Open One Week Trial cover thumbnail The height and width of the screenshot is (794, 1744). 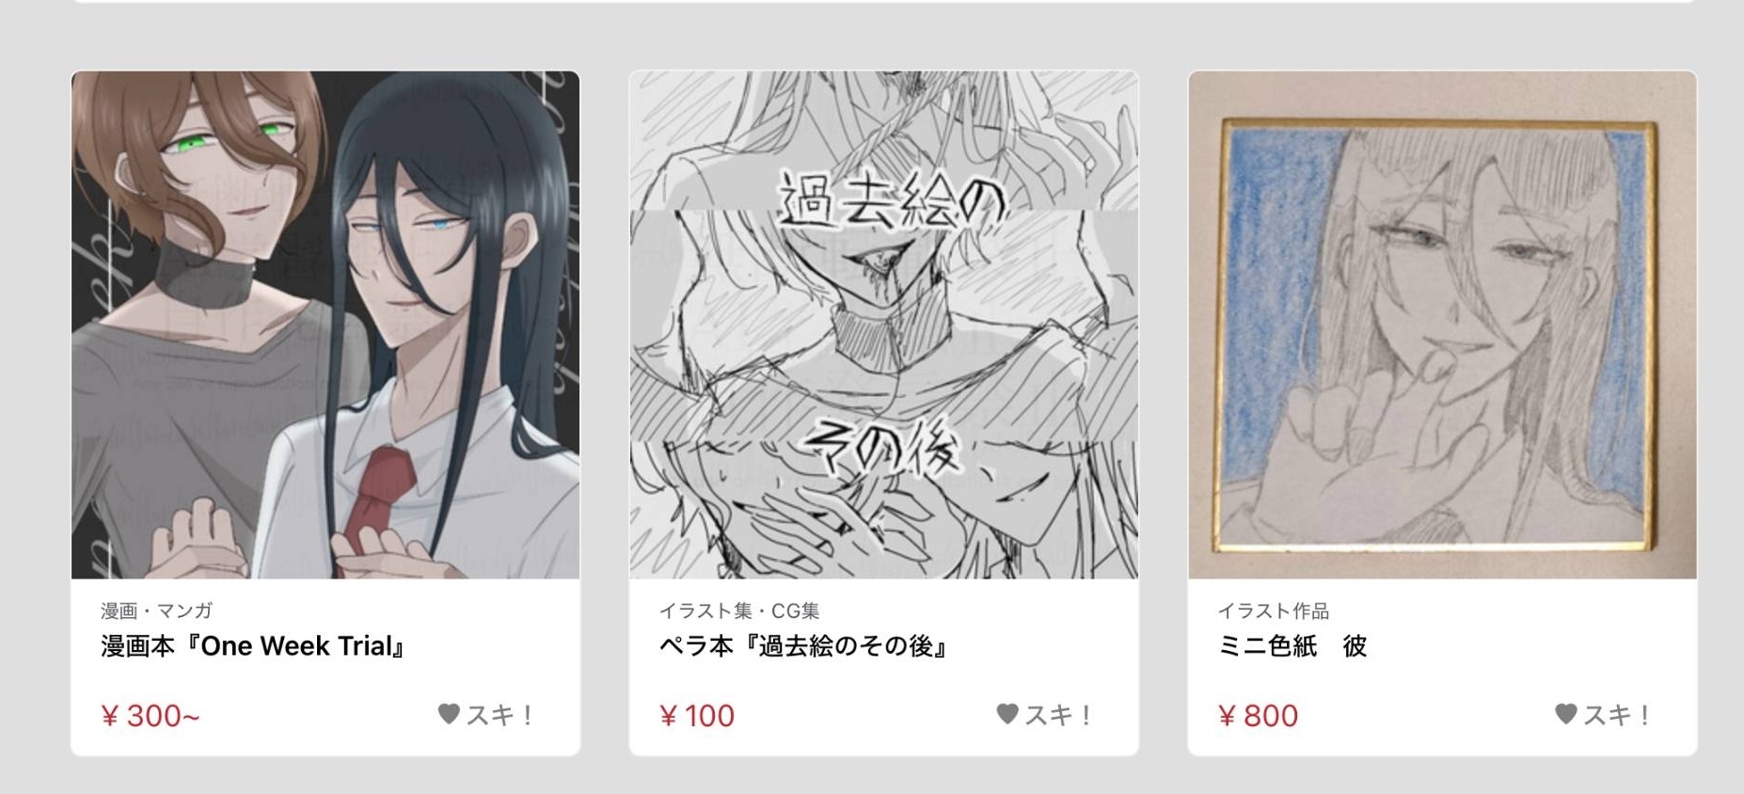[325, 325]
